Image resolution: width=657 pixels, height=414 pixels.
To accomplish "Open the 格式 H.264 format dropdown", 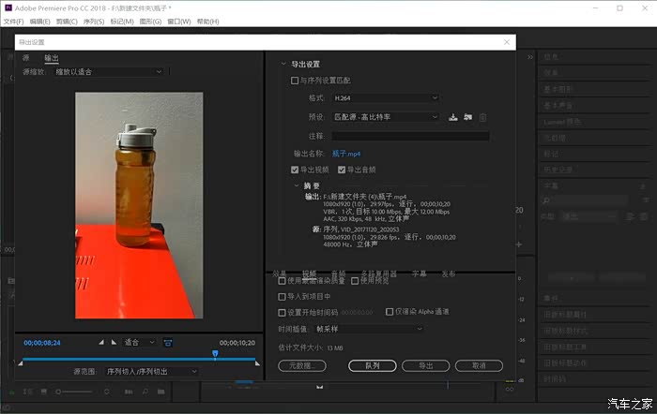I will click(x=386, y=97).
